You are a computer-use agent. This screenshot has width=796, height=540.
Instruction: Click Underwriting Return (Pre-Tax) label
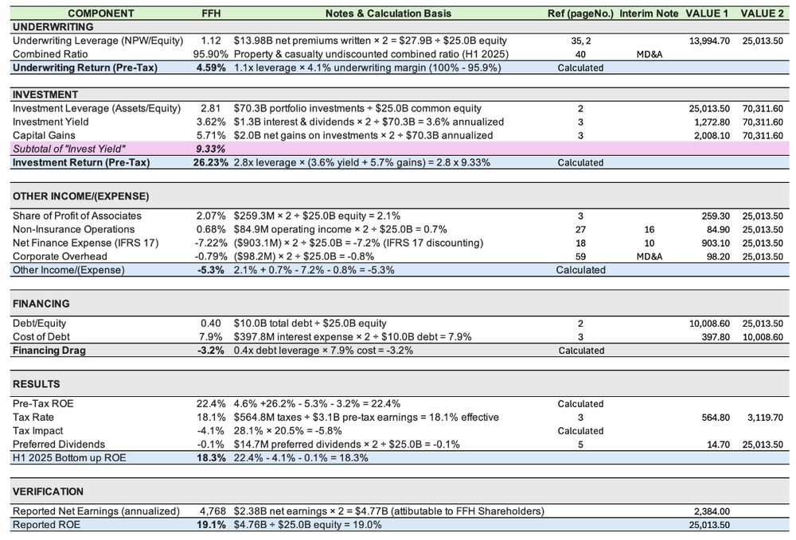pyautogui.click(x=85, y=68)
